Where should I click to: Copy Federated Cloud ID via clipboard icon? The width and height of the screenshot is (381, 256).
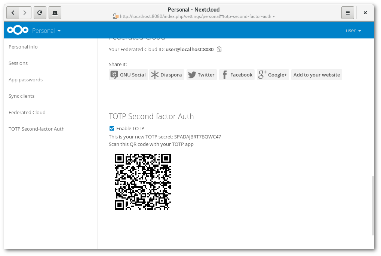219,49
